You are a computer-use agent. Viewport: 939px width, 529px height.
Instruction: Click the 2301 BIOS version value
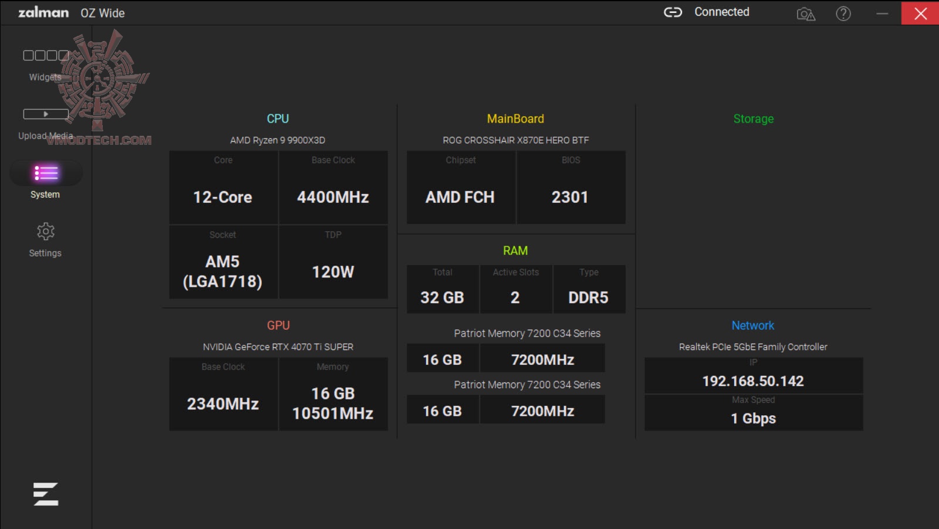coord(570,197)
